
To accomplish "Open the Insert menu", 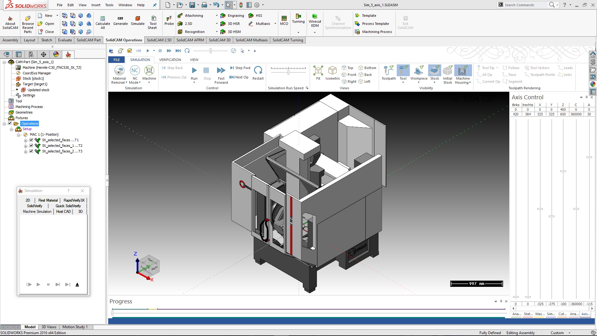I will (x=96, y=5).
